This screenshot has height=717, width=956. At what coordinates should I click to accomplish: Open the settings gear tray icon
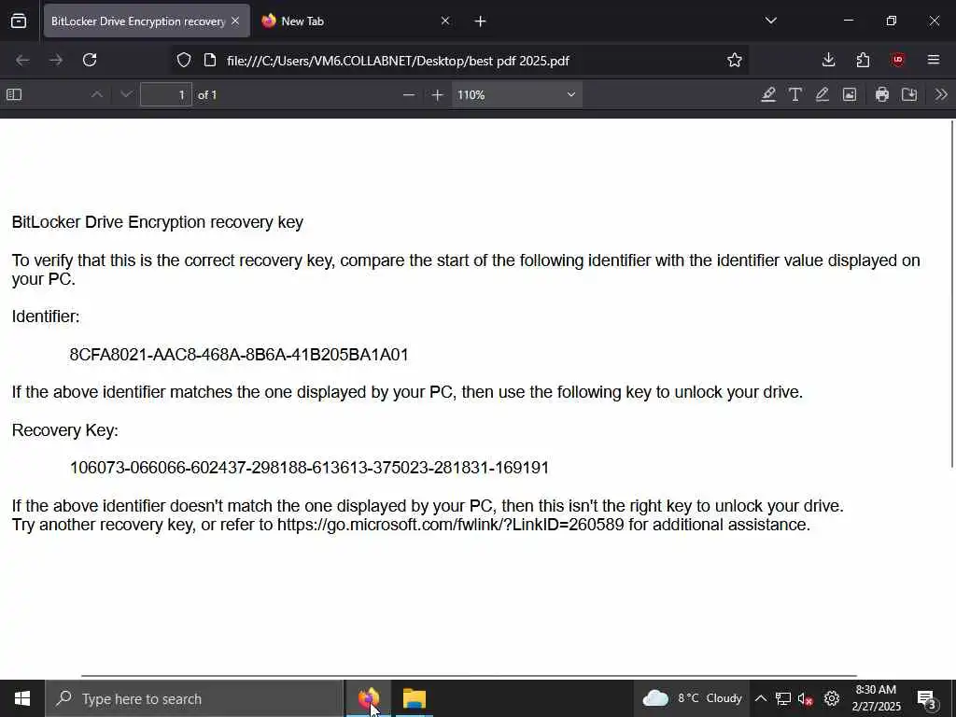click(x=832, y=698)
